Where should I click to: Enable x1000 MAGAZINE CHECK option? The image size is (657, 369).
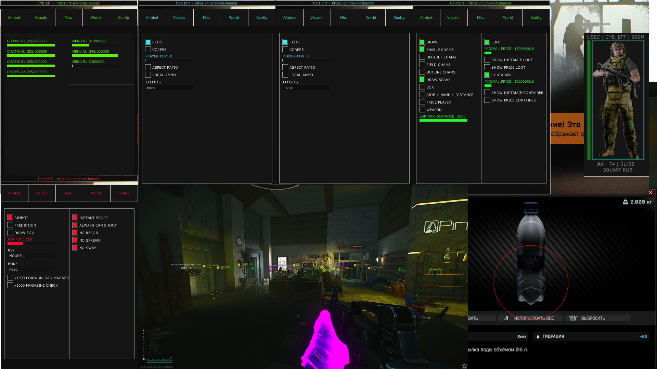click(10, 285)
